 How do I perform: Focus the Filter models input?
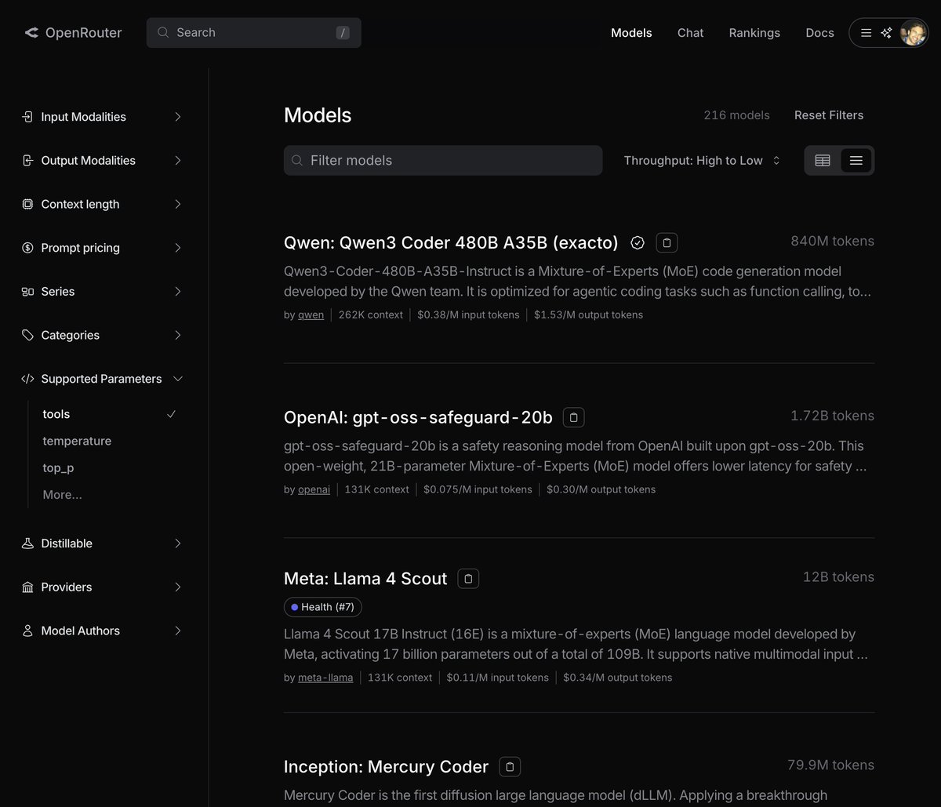pos(443,161)
